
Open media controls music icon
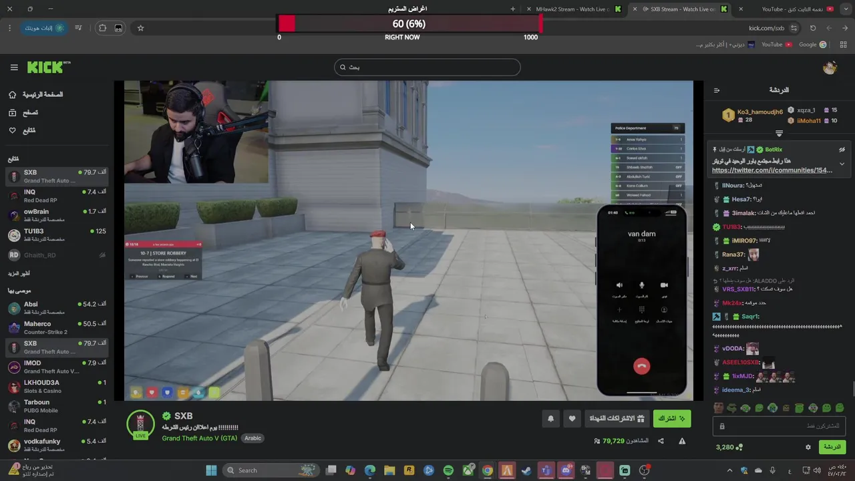(78, 28)
